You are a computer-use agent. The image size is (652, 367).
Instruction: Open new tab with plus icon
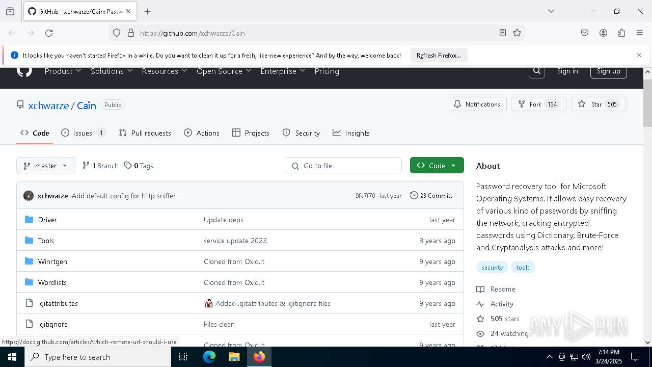pyautogui.click(x=148, y=11)
